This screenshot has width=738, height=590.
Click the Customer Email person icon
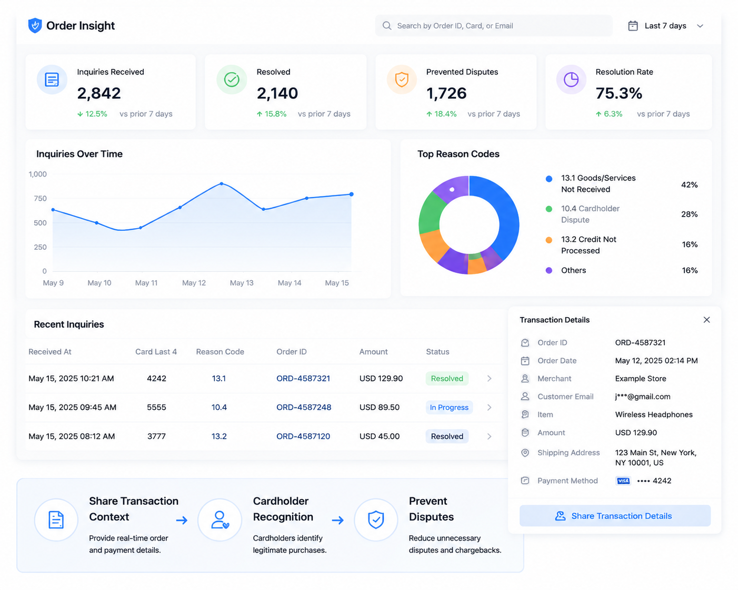(x=525, y=396)
